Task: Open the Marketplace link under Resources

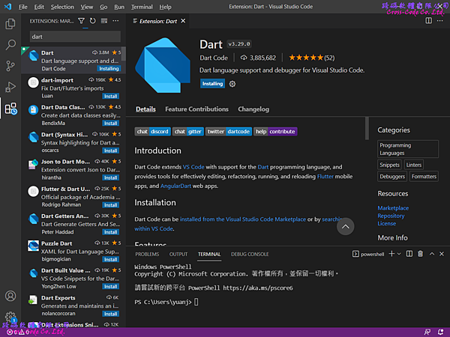Action: click(x=393, y=207)
